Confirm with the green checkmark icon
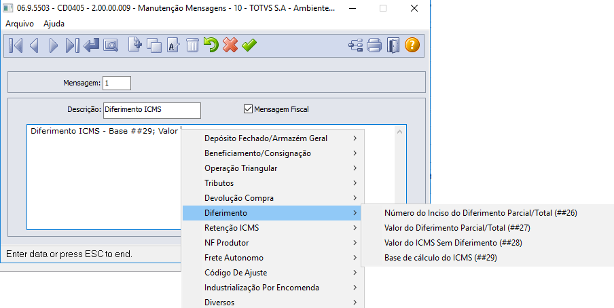 pos(249,45)
